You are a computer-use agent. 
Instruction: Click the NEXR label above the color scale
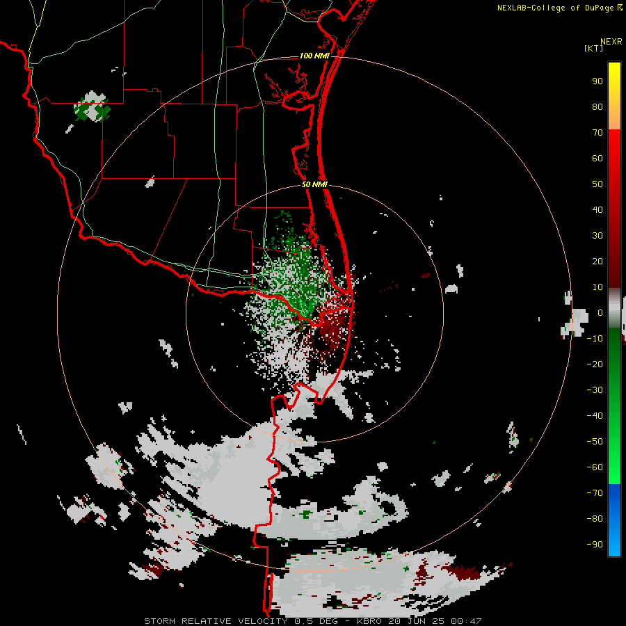pos(611,42)
